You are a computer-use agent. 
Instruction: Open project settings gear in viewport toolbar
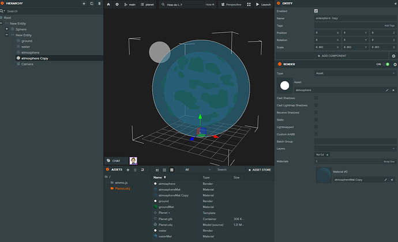pos(117,4)
